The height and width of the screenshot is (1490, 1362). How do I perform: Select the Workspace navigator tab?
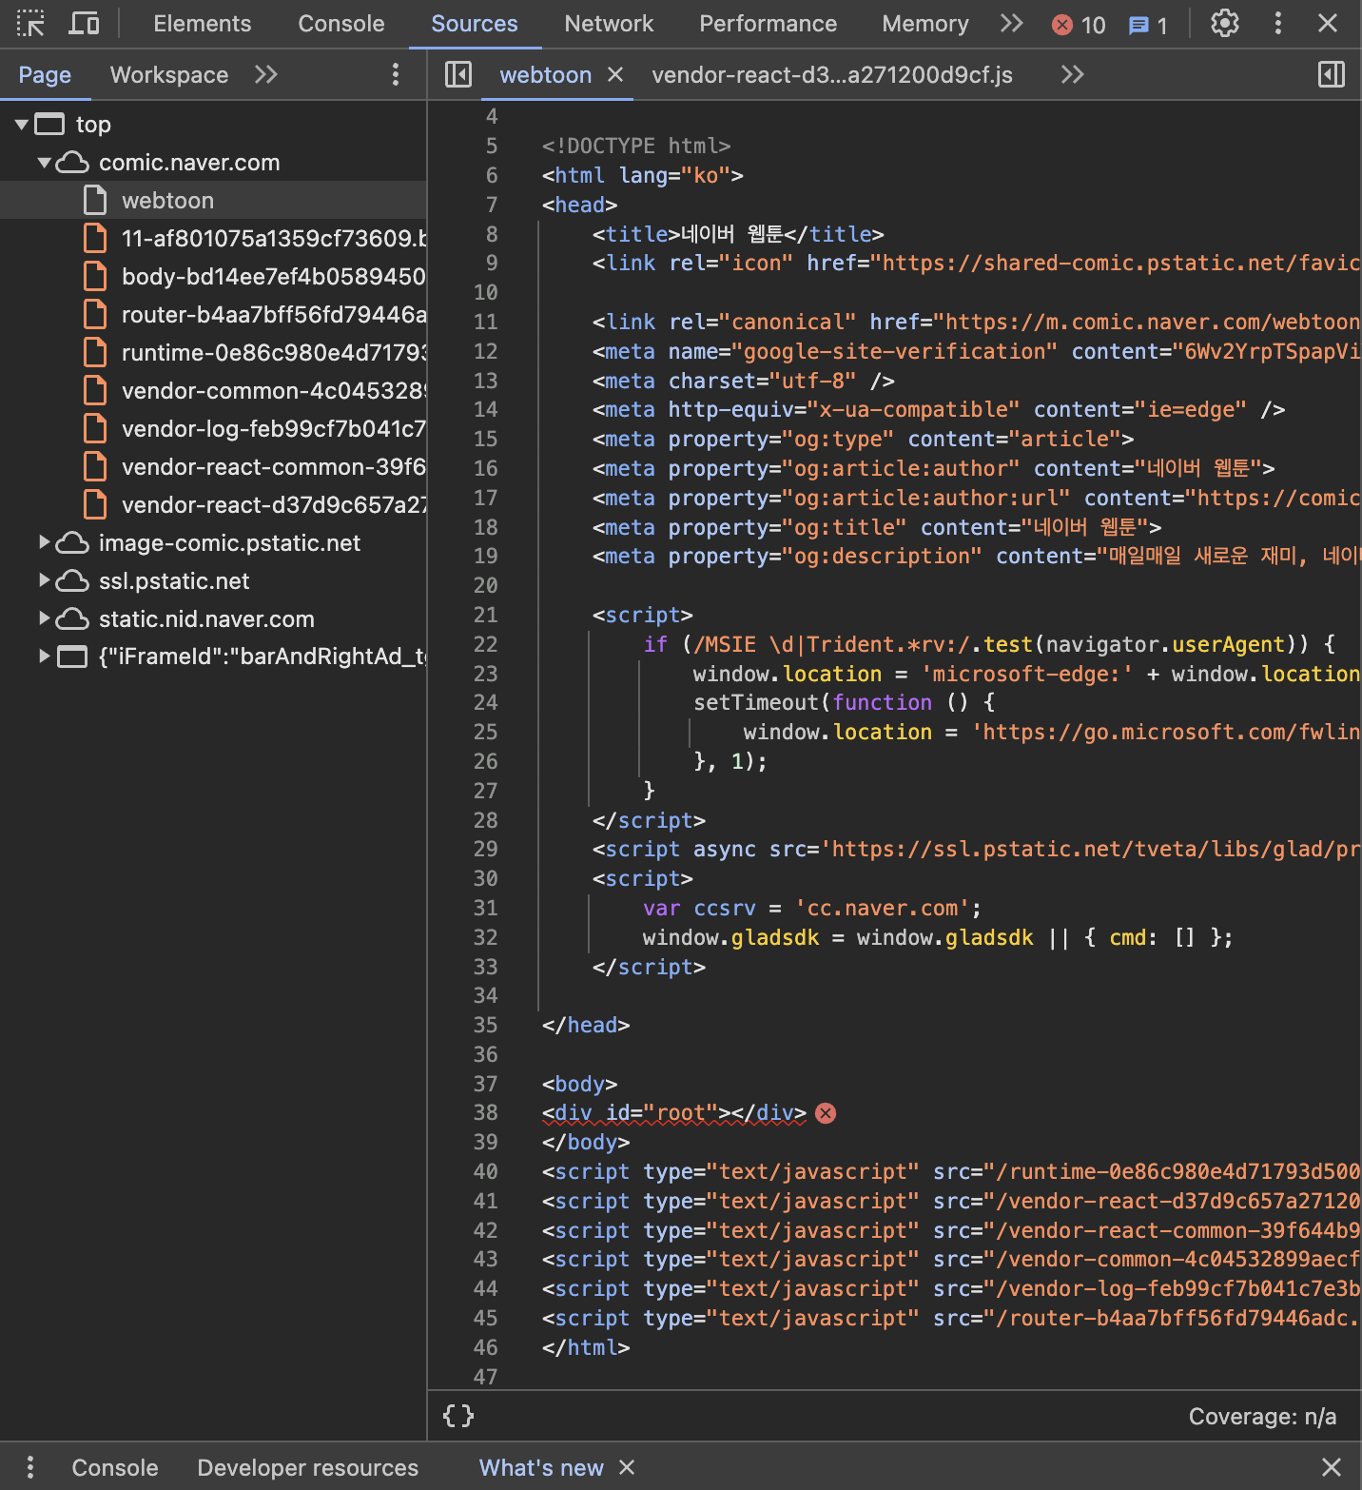coord(169,74)
